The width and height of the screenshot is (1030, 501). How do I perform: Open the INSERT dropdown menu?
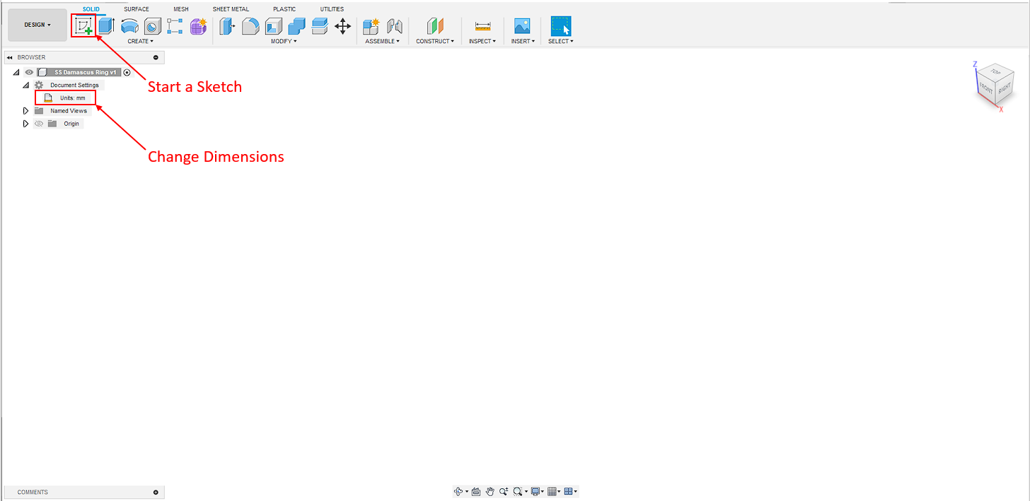coord(522,42)
